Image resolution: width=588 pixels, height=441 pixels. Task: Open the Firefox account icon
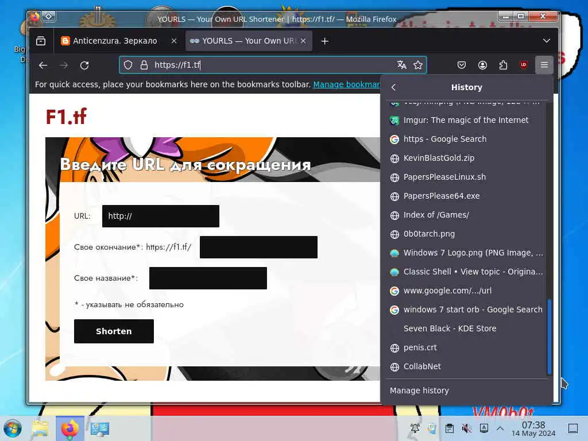coord(482,65)
